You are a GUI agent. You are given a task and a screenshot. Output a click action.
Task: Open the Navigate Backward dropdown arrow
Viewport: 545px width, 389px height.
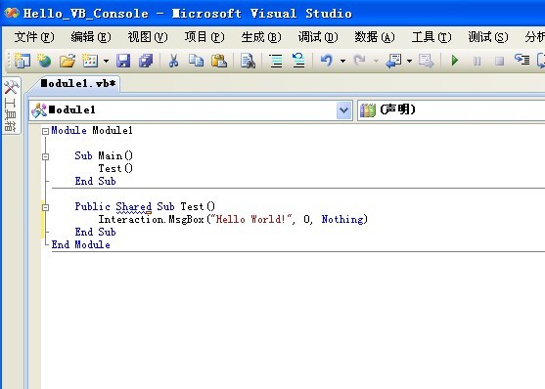409,62
